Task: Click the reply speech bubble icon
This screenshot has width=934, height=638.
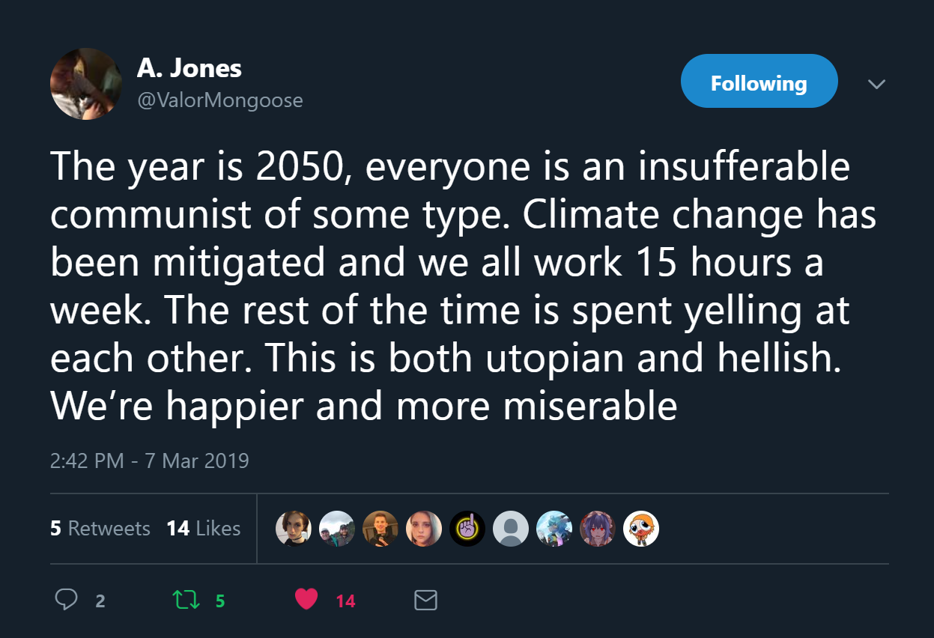Action: (x=67, y=599)
